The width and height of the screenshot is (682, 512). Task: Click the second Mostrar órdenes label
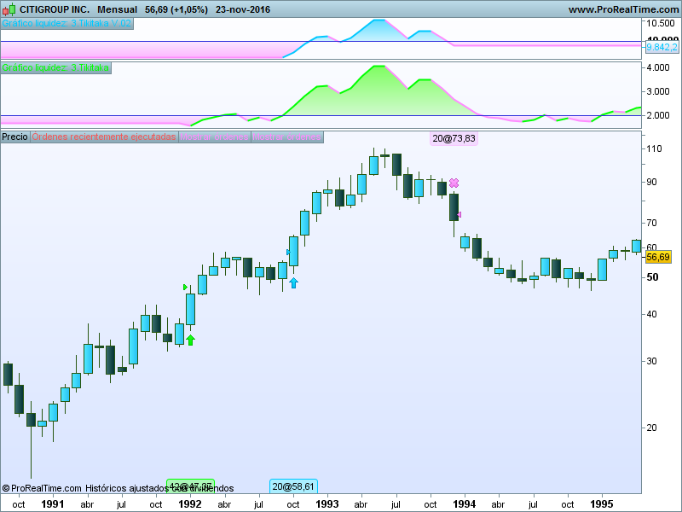(x=287, y=137)
